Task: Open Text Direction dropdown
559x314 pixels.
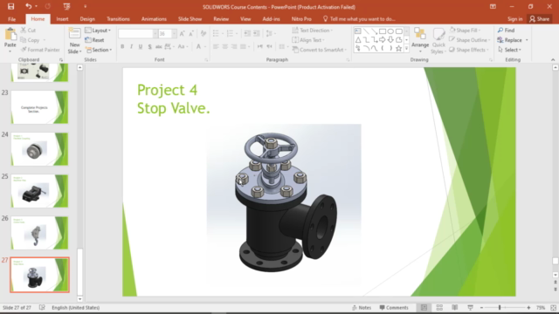Action: pos(313,31)
